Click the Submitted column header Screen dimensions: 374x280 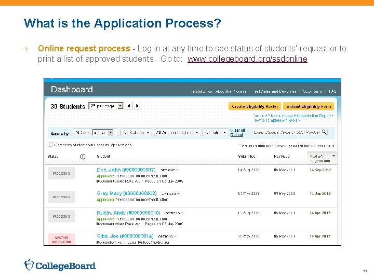(247, 156)
